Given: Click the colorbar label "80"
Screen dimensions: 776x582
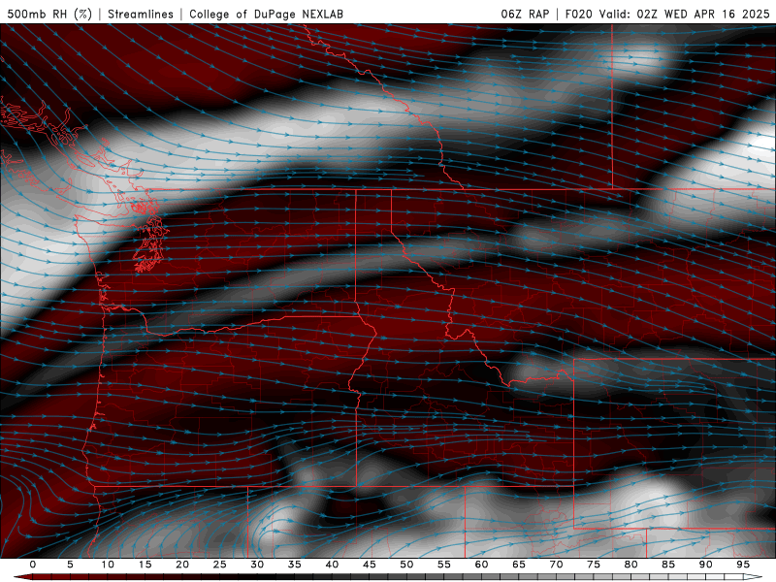Looking at the screenshot, I should click(630, 565).
